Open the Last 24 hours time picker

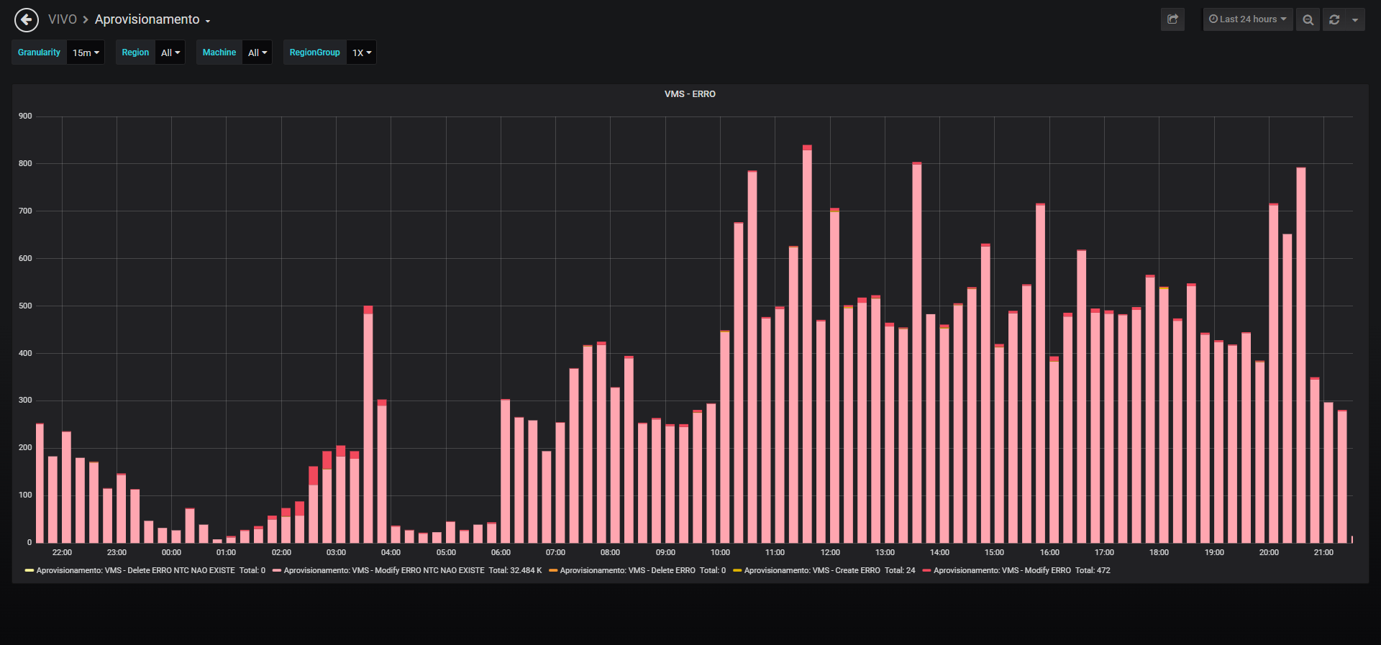pyautogui.click(x=1248, y=19)
